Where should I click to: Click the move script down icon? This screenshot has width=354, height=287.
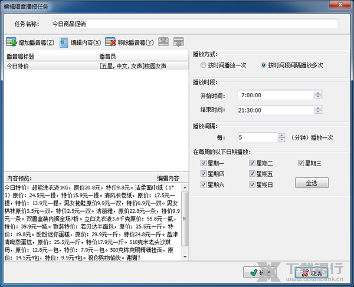178,42
